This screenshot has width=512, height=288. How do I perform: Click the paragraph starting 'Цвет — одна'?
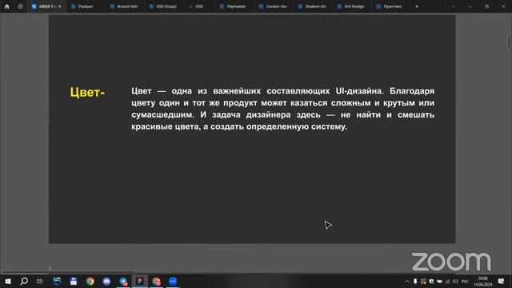tap(282, 109)
